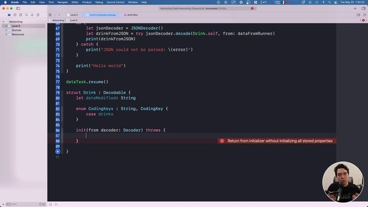Click the Bluetooth menu bar icon
The image size is (368, 207).
click(323, 2)
